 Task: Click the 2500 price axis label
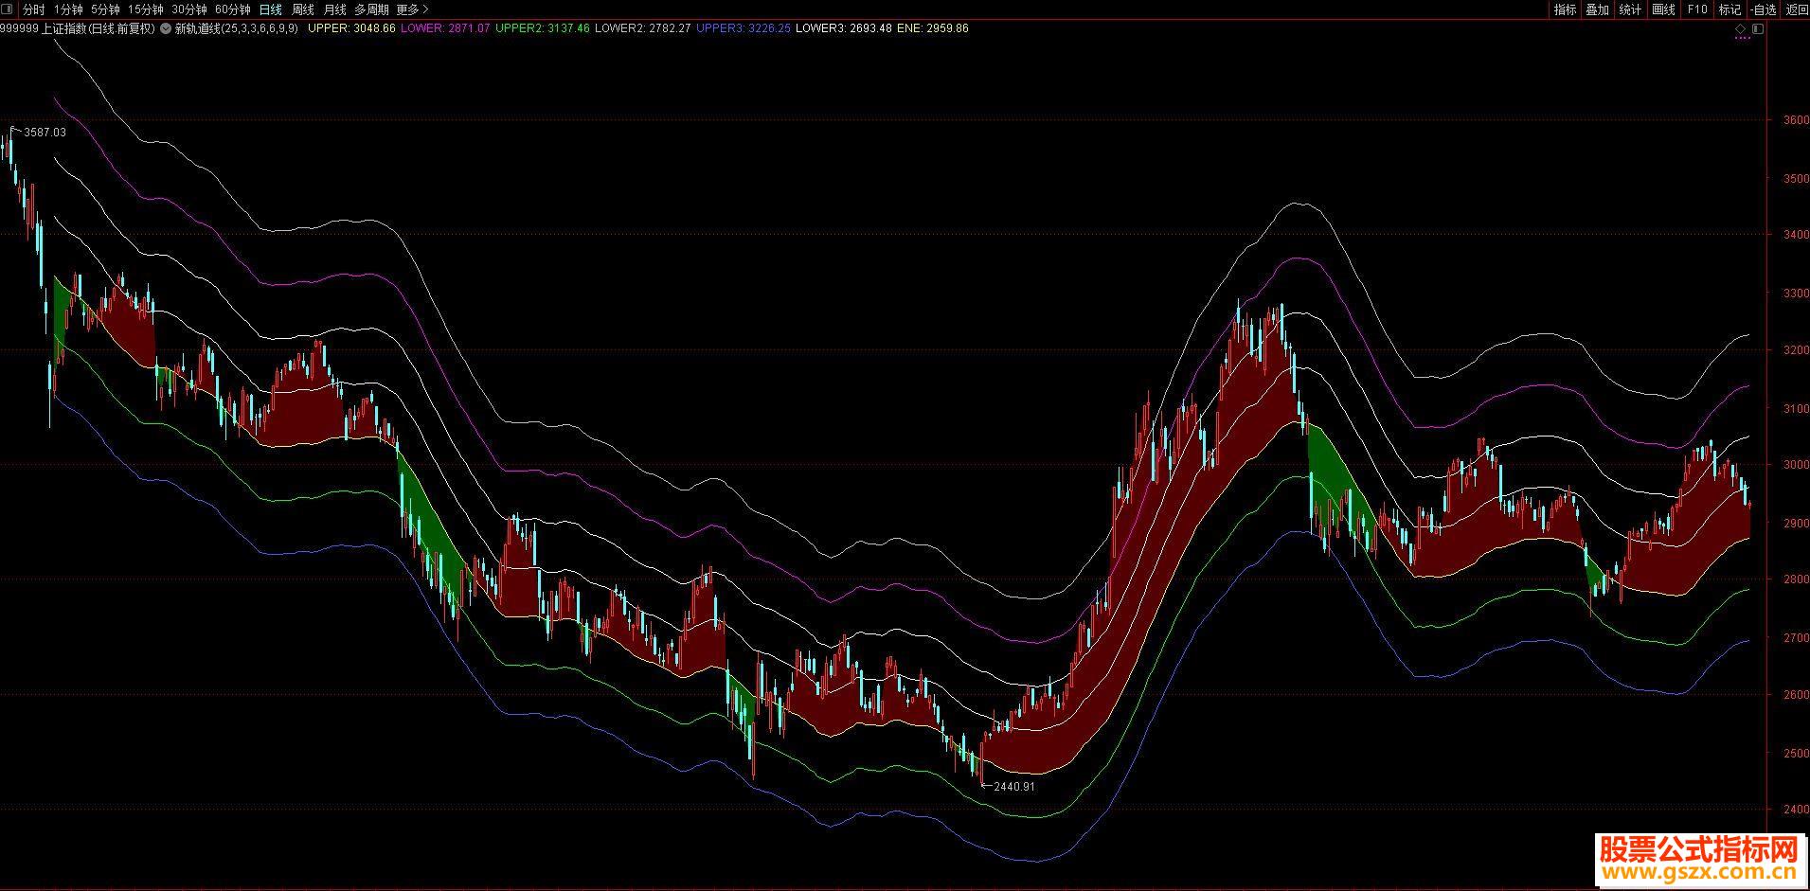[x=1797, y=754]
